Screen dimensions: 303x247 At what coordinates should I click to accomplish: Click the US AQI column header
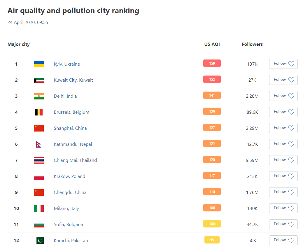pos(212,44)
